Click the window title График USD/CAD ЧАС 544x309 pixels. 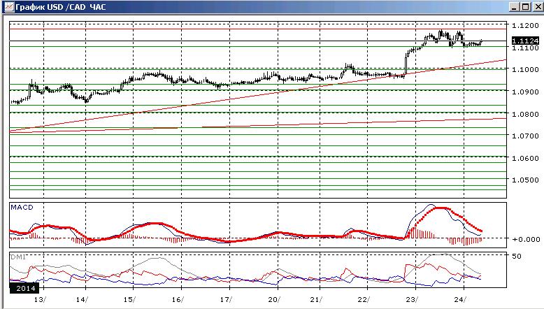pyautogui.click(x=60, y=7)
